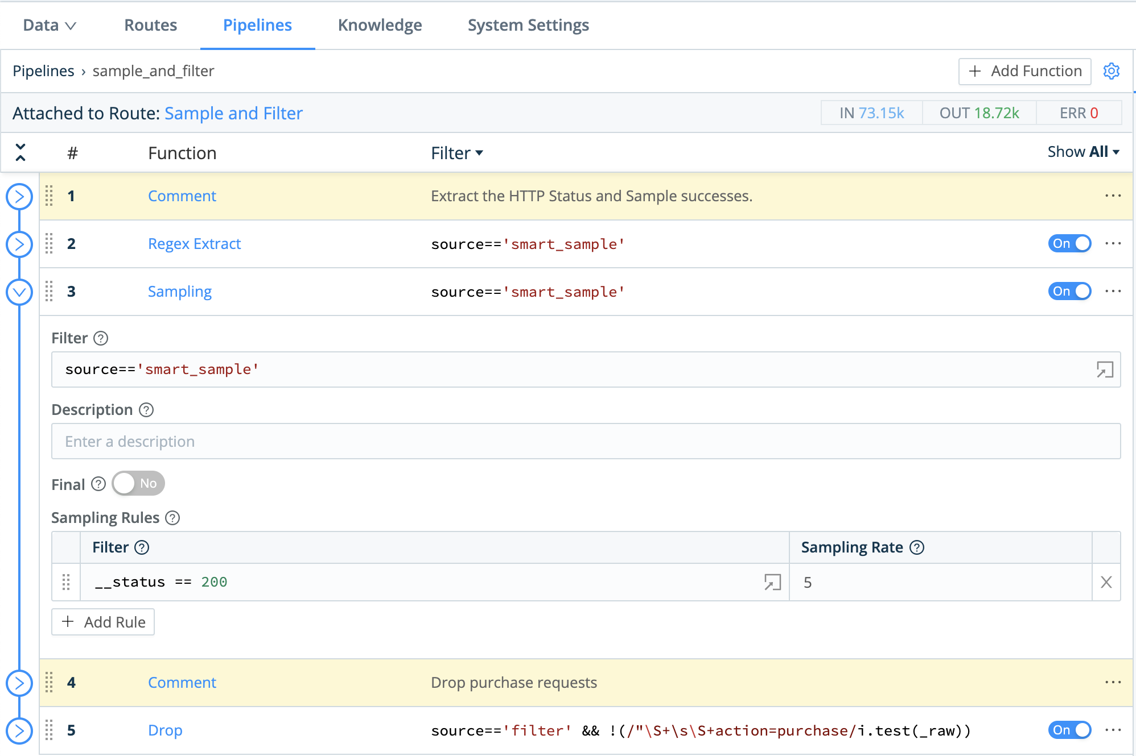This screenshot has height=756, width=1136.
Task: Select the Routes tab
Action: [x=150, y=25]
